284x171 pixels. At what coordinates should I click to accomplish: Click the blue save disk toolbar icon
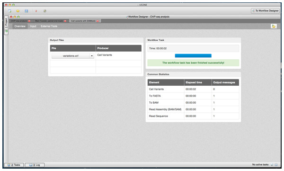pyautogui.click(x=27, y=11)
